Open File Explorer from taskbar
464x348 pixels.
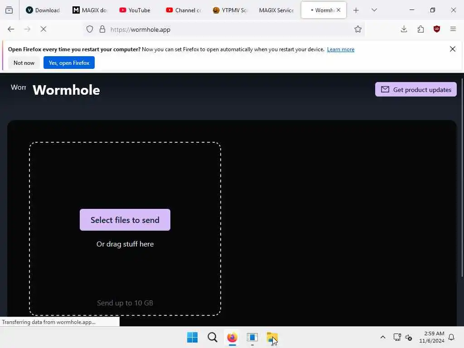tap(272, 337)
